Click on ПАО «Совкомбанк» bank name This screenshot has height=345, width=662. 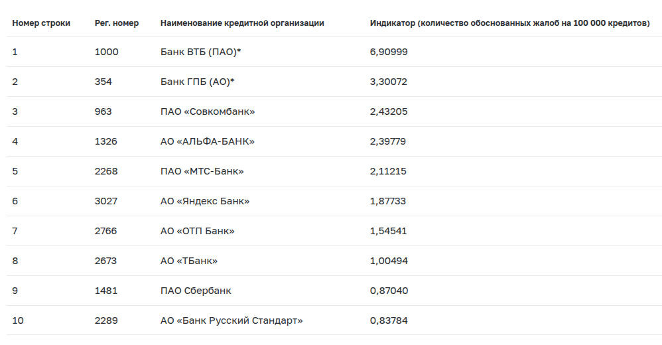(208, 111)
